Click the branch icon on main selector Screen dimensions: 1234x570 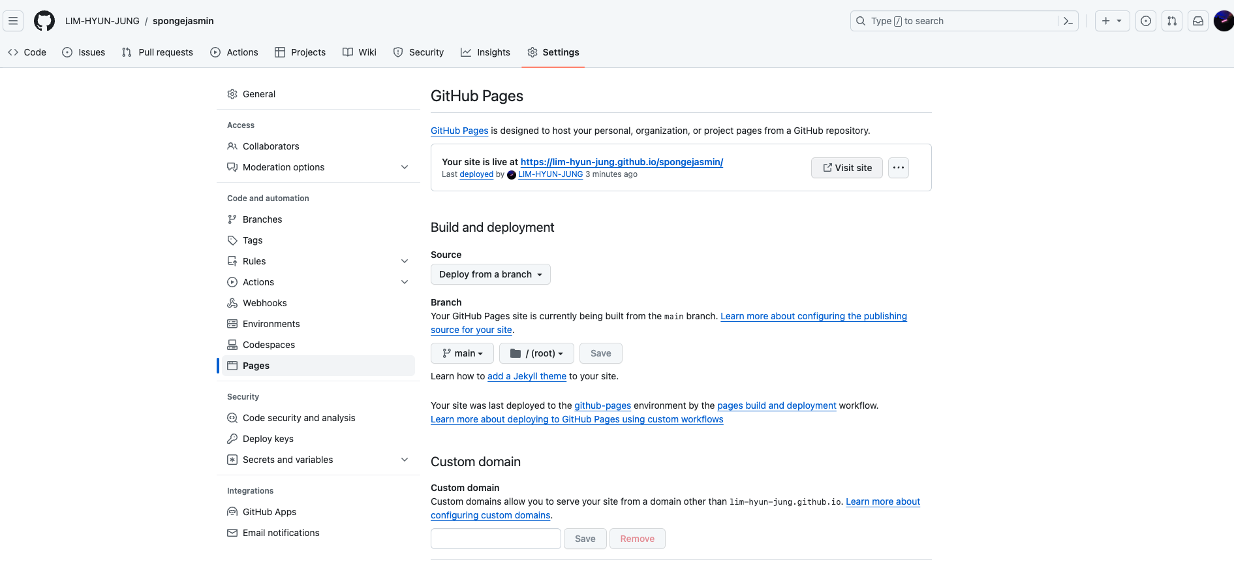(446, 353)
